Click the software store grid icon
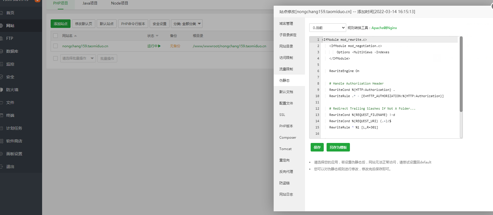 coord(1,141)
